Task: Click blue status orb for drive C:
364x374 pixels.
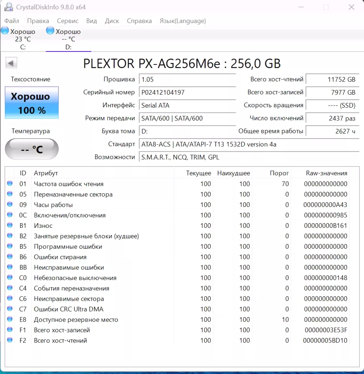Action: (5, 30)
